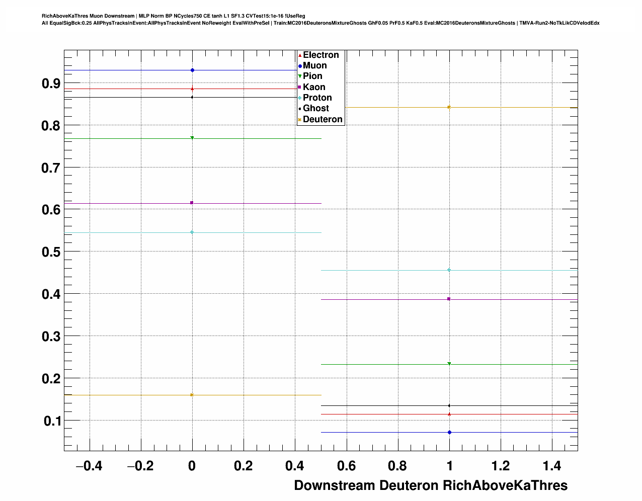This screenshot has width=642, height=501.
Task: Click the blue Muon point at x=1
Action: [x=449, y=432]
